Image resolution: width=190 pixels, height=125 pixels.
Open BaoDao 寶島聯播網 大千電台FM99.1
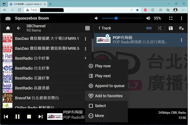pos(47,39)
